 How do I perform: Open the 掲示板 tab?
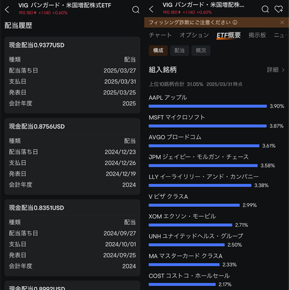pyautogui.click(x=257, y=35)
